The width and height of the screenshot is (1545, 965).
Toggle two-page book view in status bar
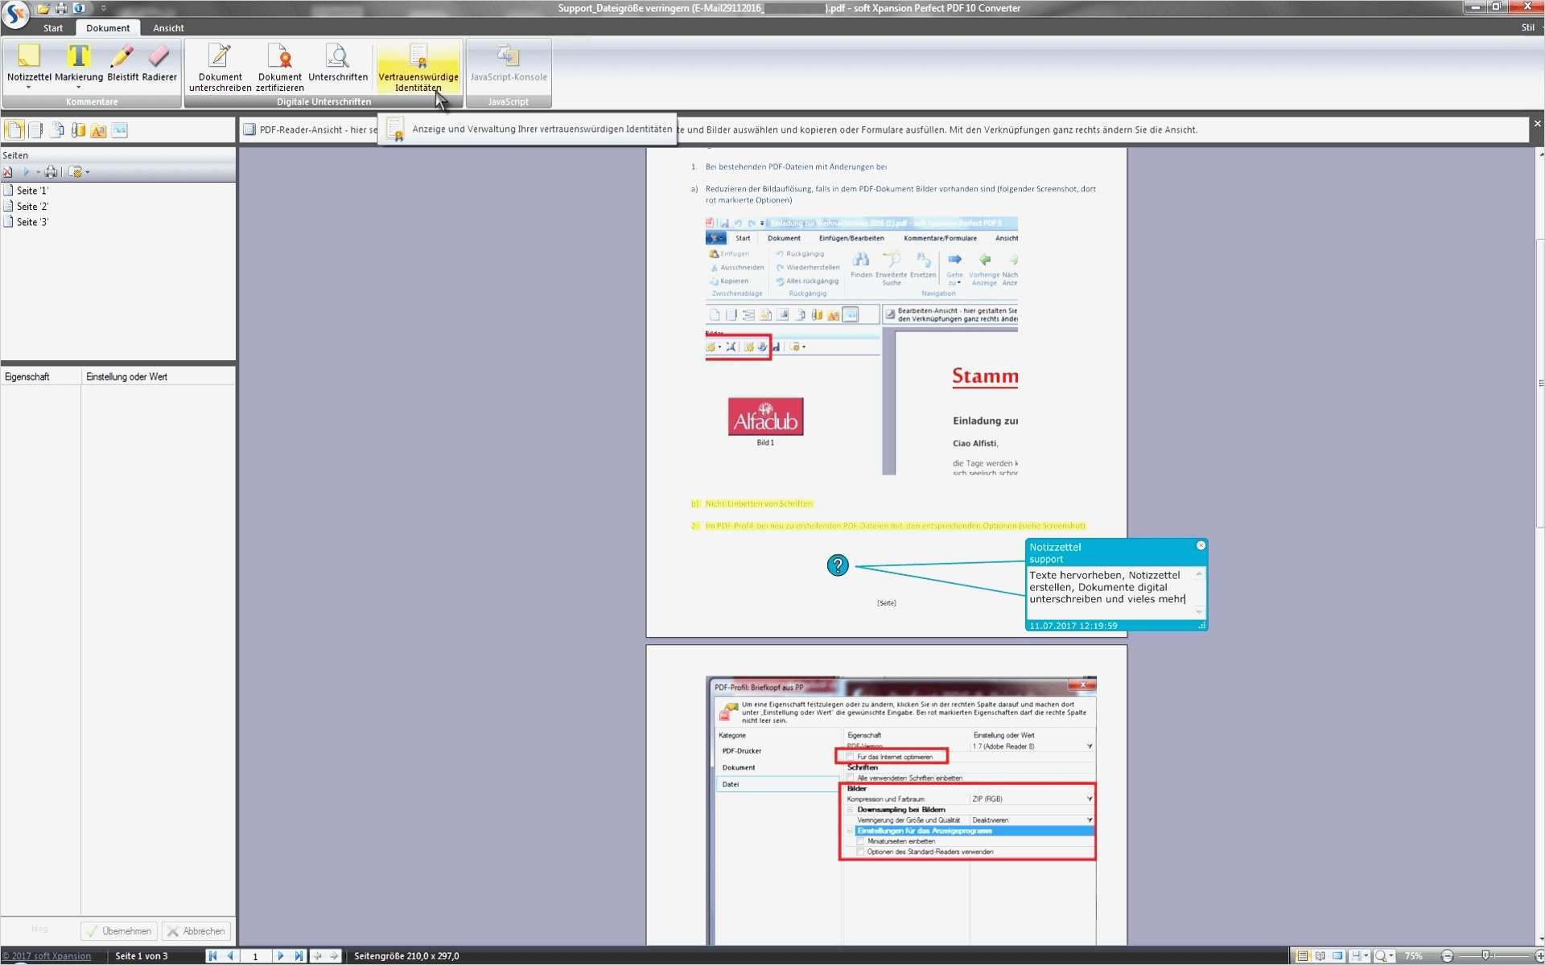1320,956
